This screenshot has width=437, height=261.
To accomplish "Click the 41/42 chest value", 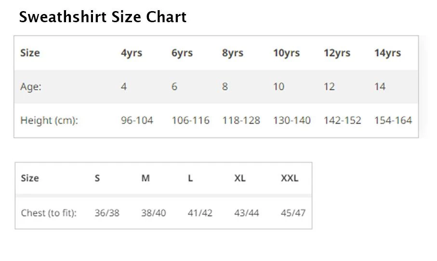I will (200, 212).
